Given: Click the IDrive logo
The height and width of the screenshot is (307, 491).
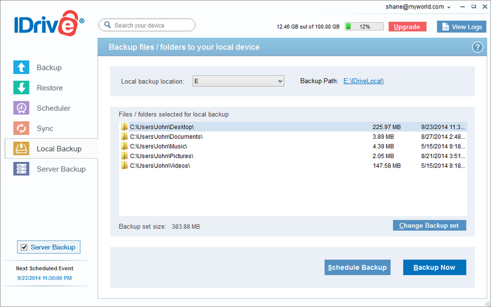Looking at the screenshot, I should 49,23.
